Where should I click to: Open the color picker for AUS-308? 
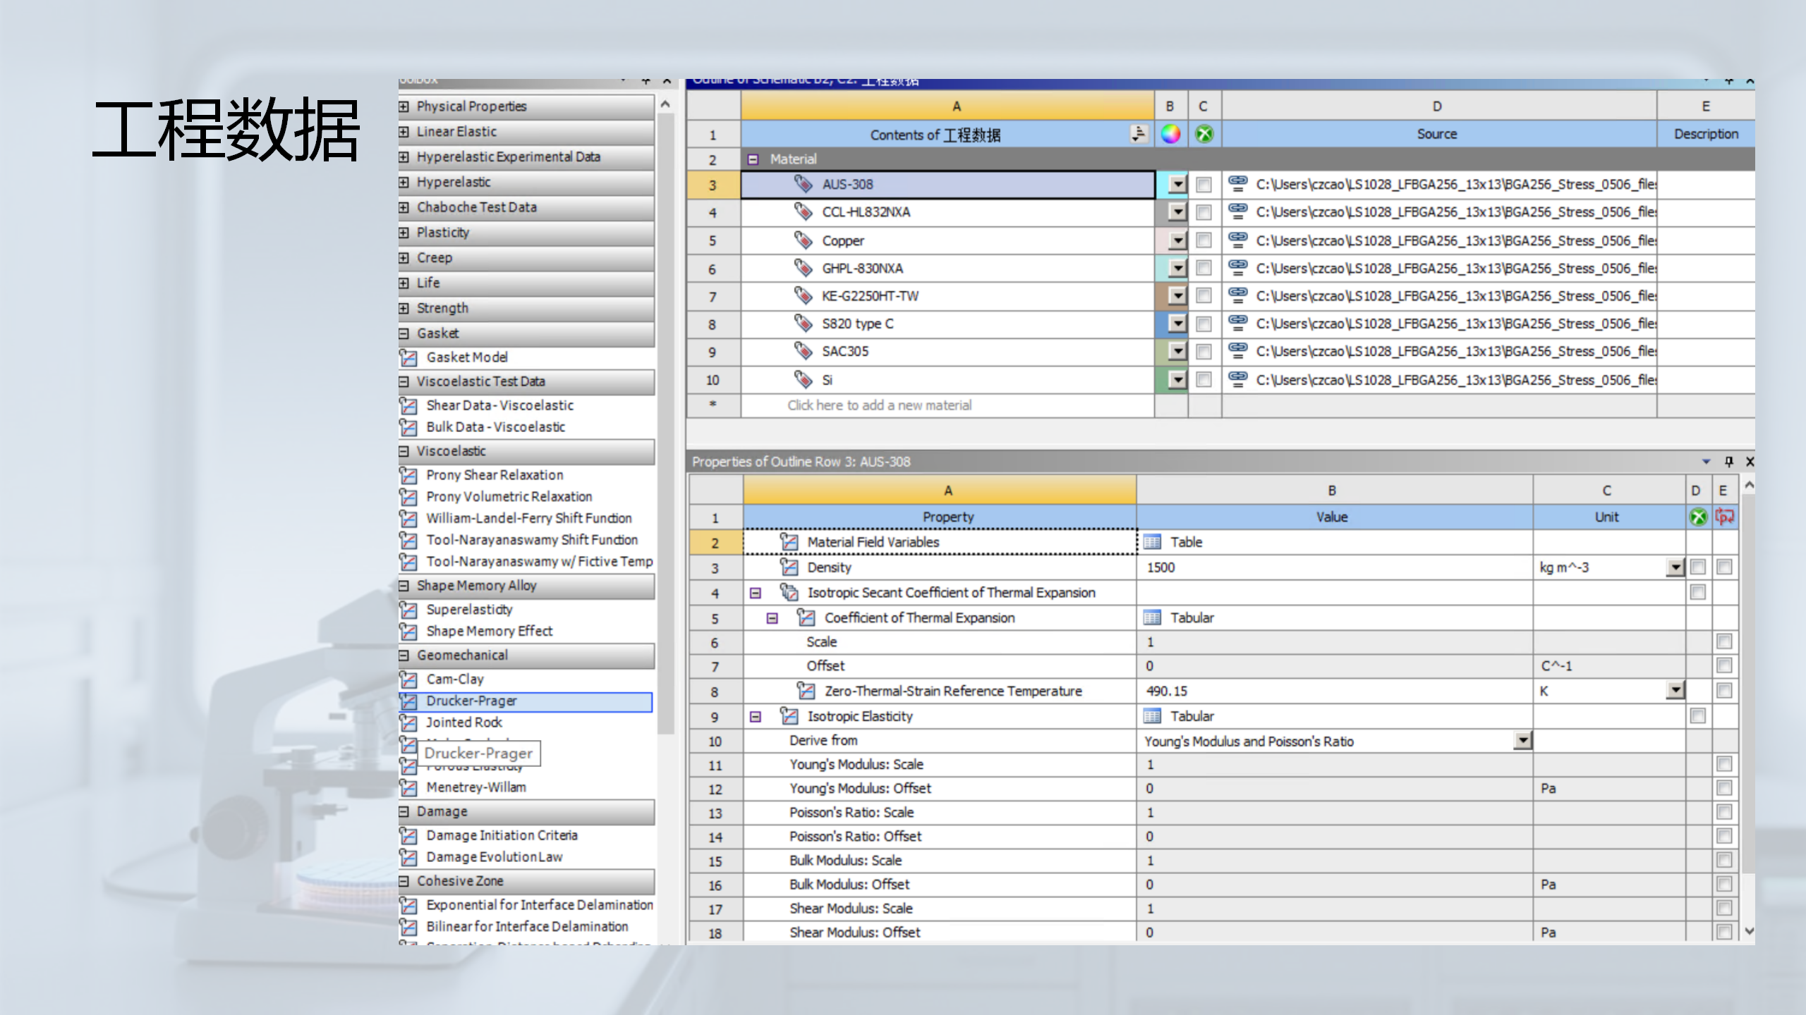(1177, 185)
